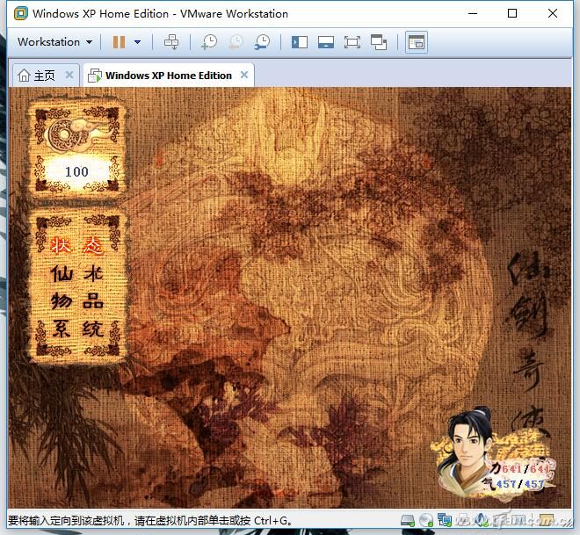Click the sound card status icon
This screenshot has height=535, width=580.
click(x=481, y=520)
